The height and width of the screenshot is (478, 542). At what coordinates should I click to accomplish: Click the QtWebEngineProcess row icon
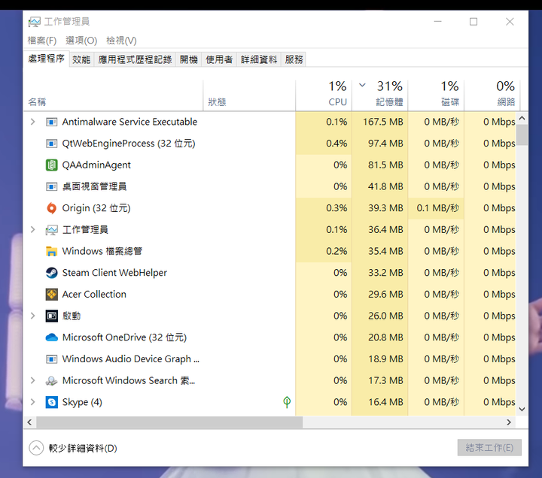[x=51, y=144]
